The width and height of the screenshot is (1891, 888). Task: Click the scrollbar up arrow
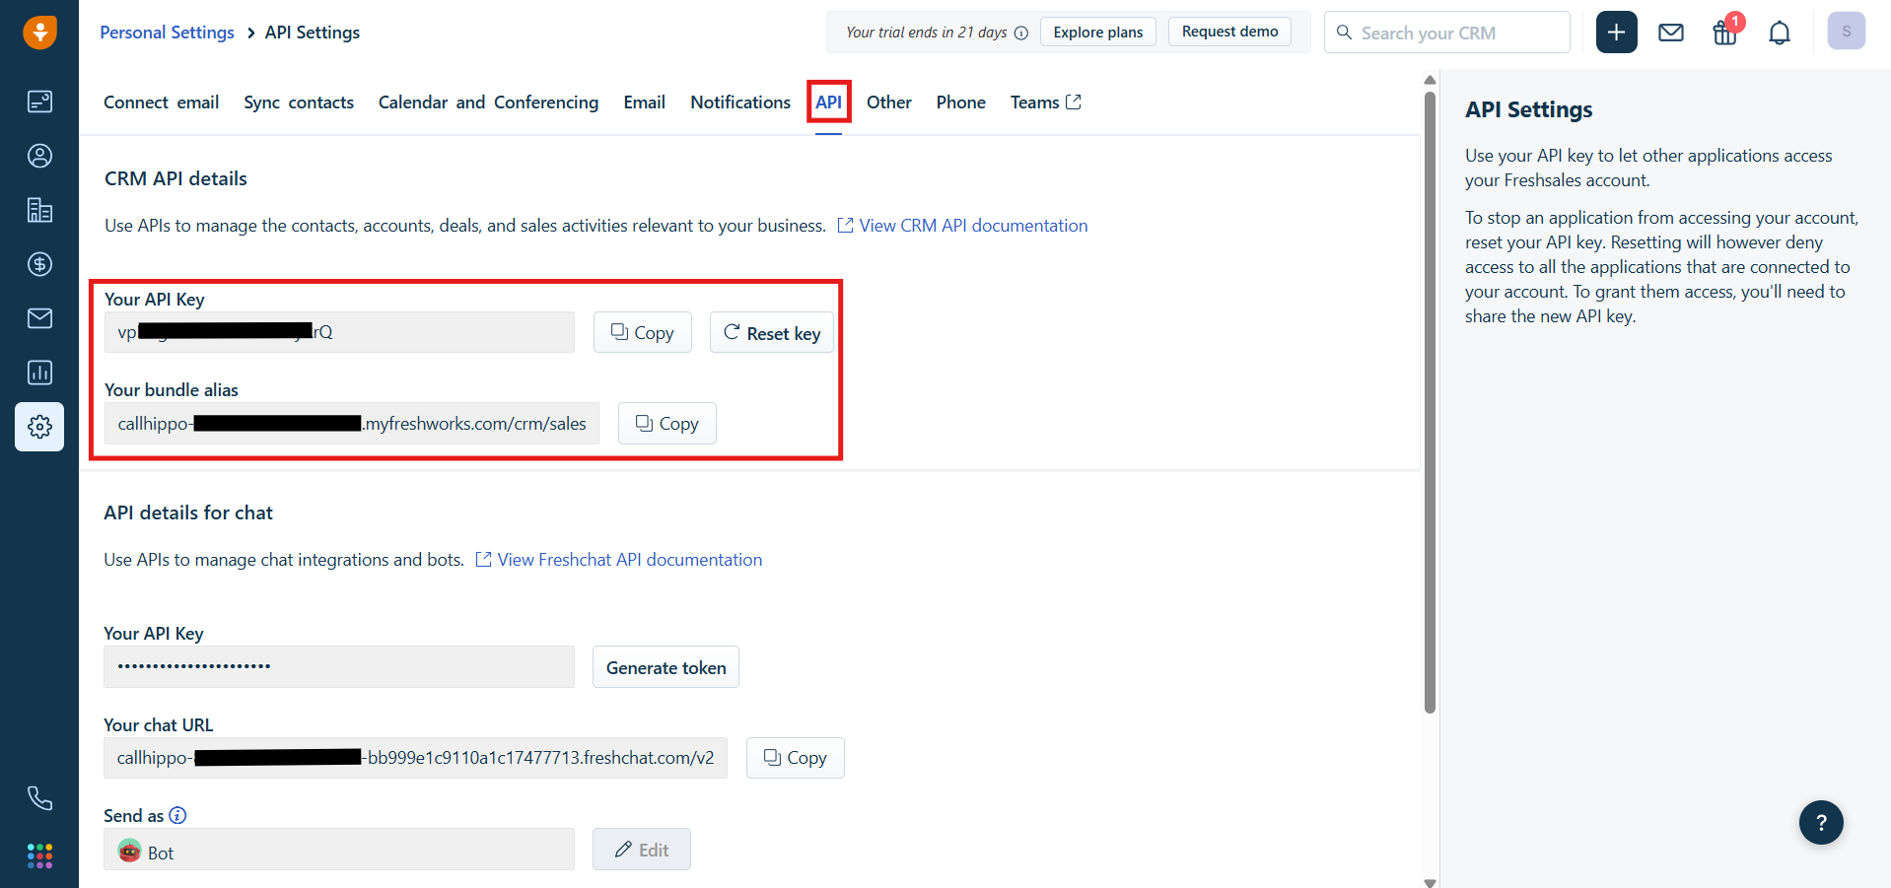[1430, 80]
